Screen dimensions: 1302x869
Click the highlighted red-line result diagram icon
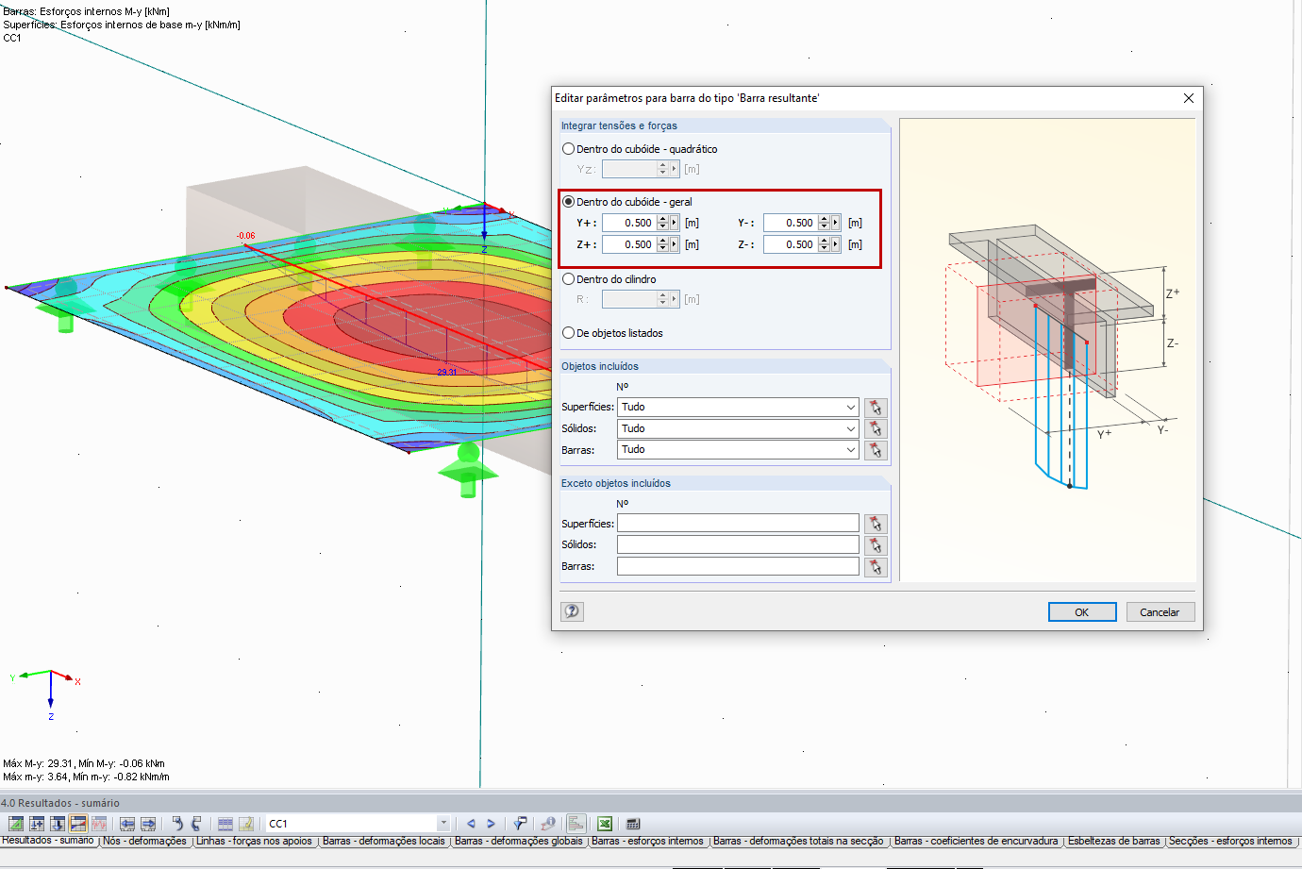pos(78,824)
